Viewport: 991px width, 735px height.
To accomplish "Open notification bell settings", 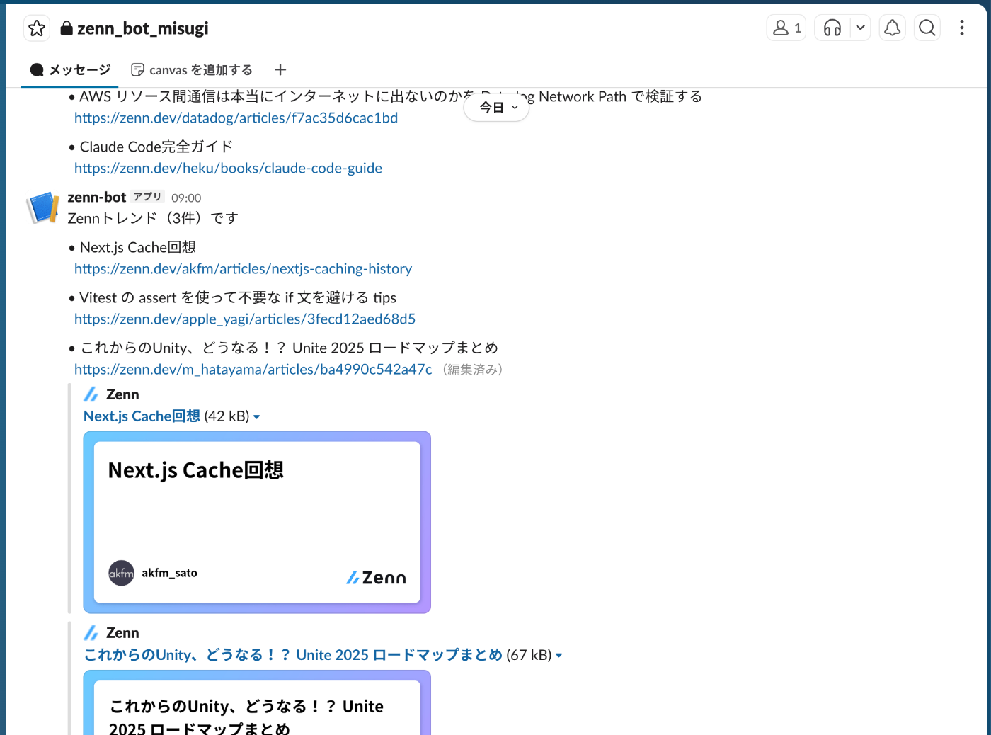I will tap(893, 28).
